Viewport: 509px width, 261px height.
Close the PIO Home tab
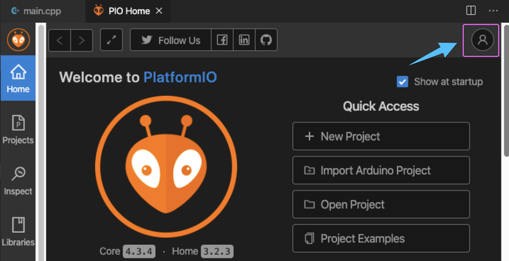click(160, 11)
